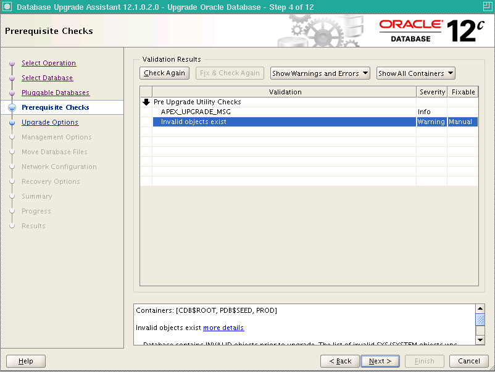The width and height of the screenshot is (495, 372).
Task: Cancel the upgrade wizard
Action: 469,361
